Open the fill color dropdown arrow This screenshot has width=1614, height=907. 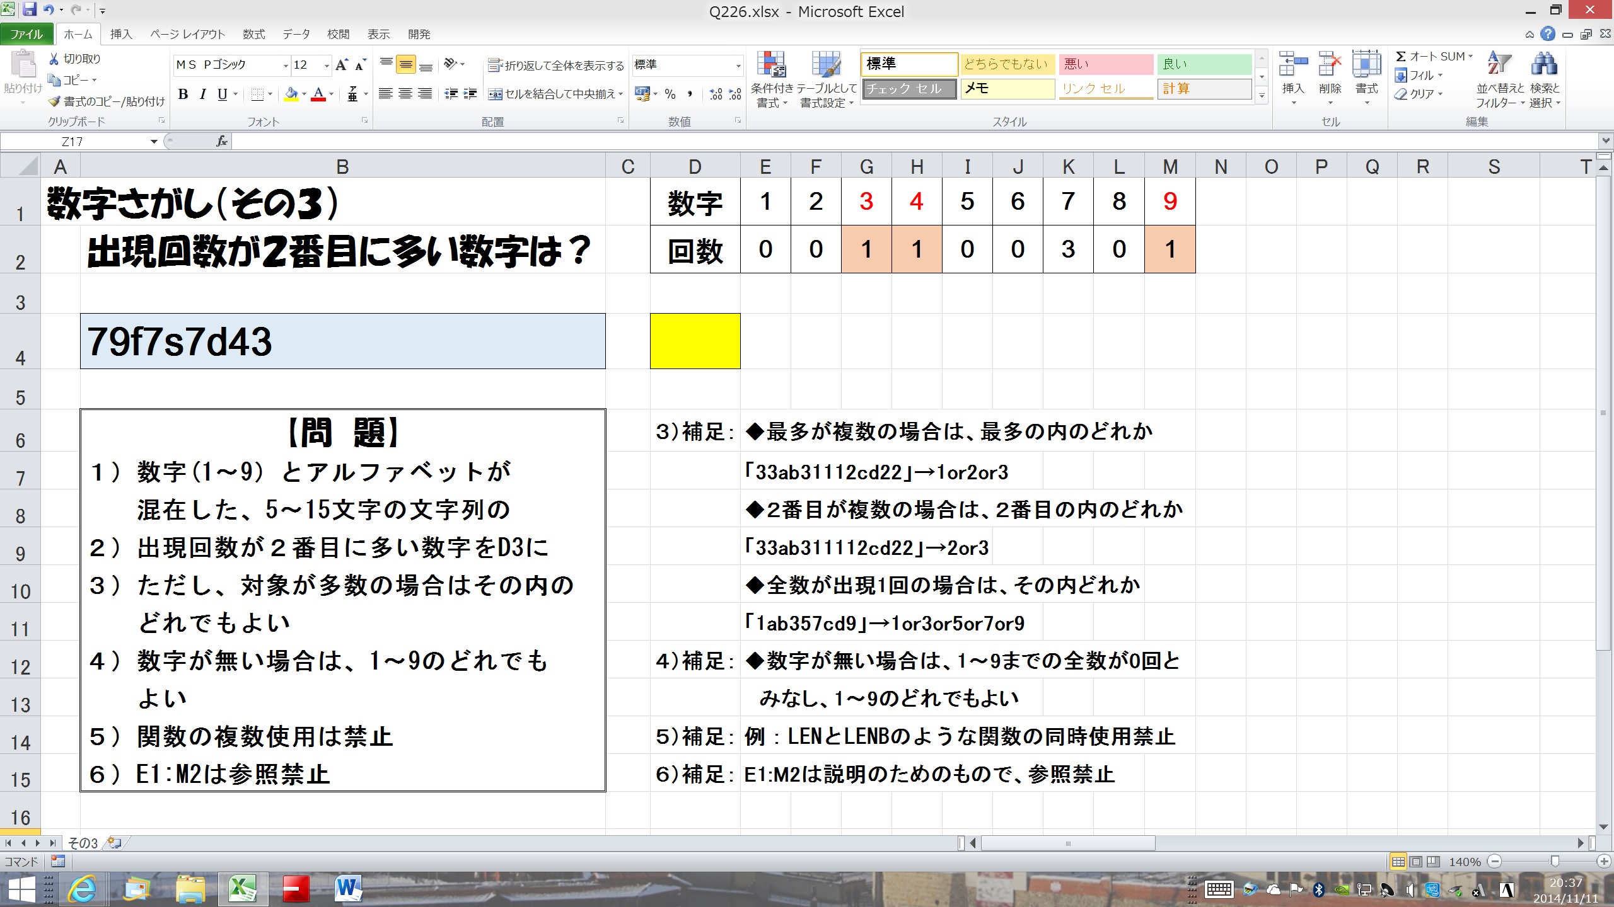[304, 94]
